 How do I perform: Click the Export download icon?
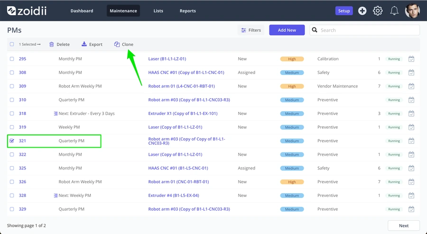click(x=84, y=44)
